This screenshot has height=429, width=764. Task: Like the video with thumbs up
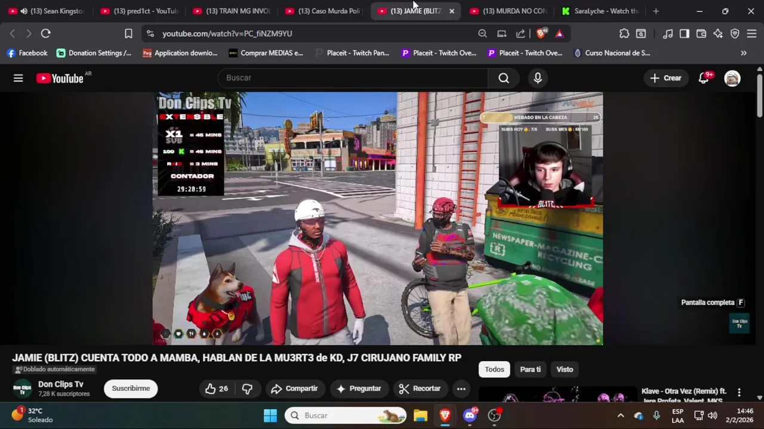click(x=216, y=388)
